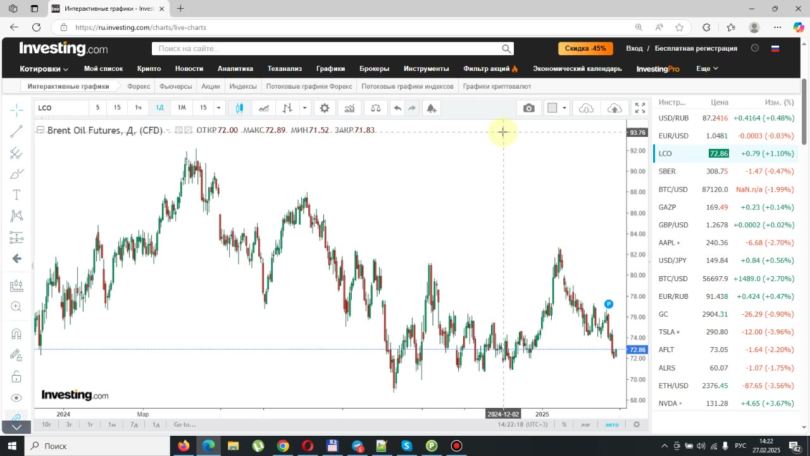Open bottom-right chart settings gear

(x=637, y=424)
